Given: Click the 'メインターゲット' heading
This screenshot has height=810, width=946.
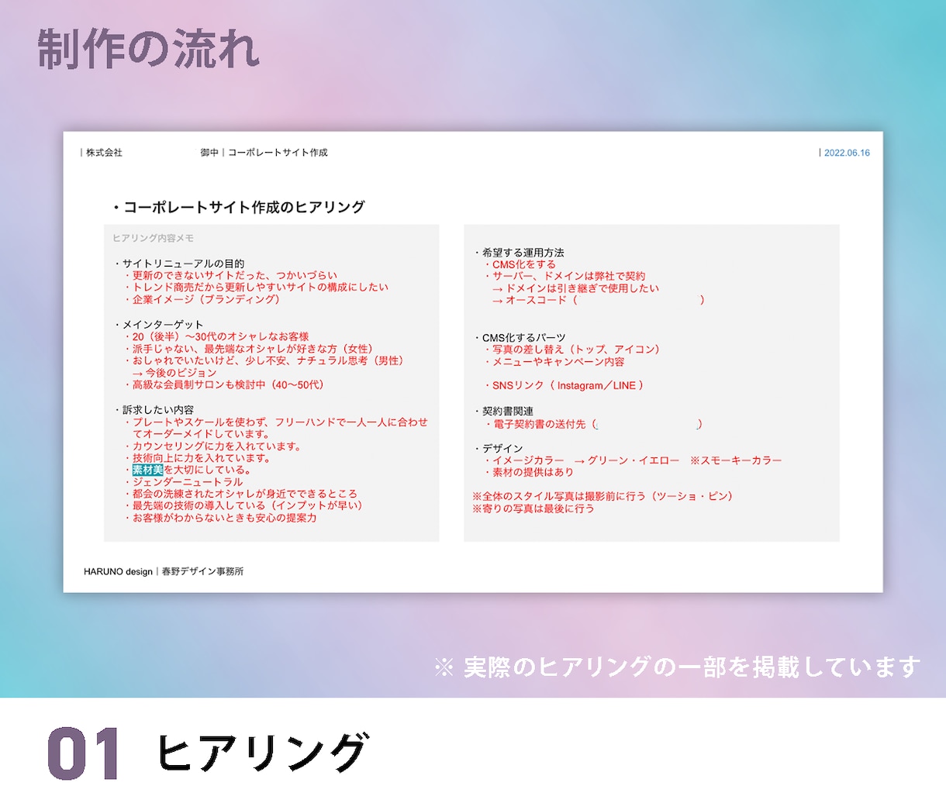Looking at the screenshot, I should (x=163, y=325).
